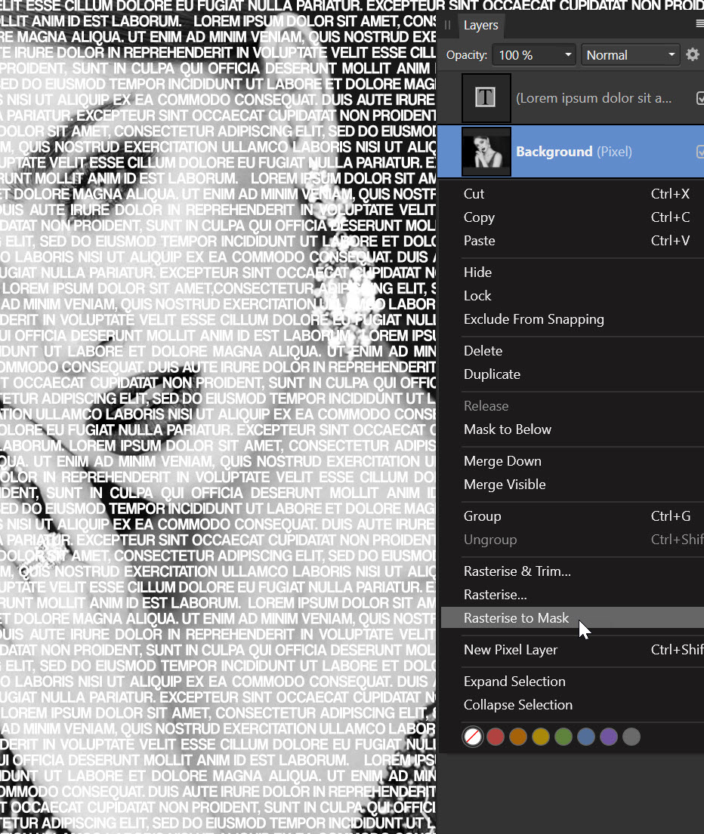Apply the orange layer colour tag
This screenshot has height=834, width=704.
click(x=518, y=737)
